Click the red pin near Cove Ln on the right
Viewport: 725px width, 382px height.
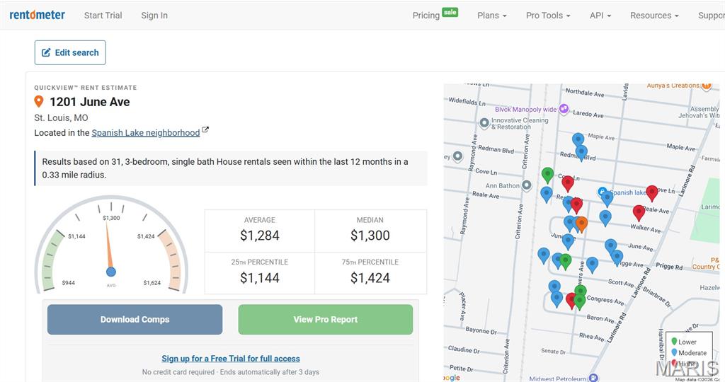[652, 193]
